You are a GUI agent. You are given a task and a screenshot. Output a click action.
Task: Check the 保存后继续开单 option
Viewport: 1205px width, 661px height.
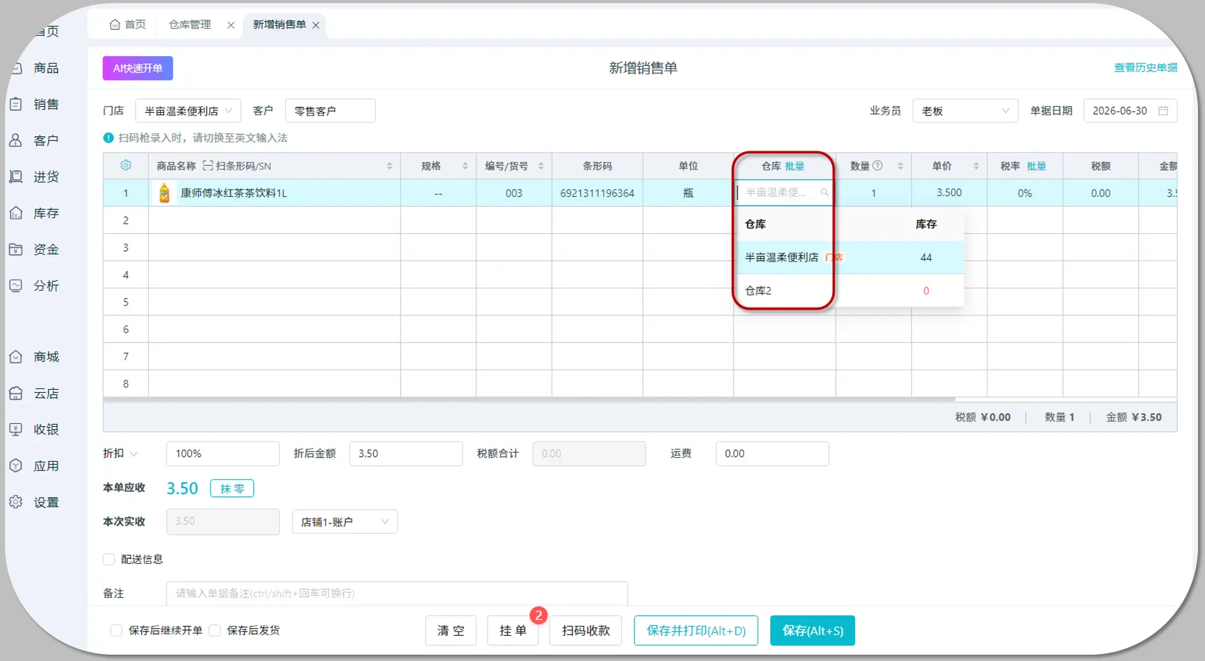click(116, 631)
